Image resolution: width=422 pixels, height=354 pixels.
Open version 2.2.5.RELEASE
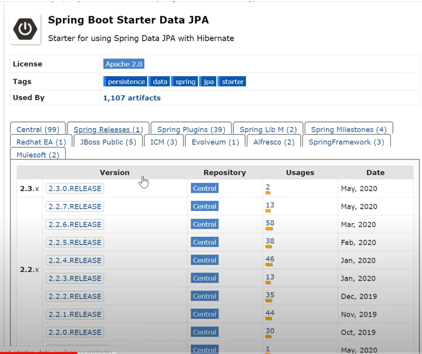75,242
